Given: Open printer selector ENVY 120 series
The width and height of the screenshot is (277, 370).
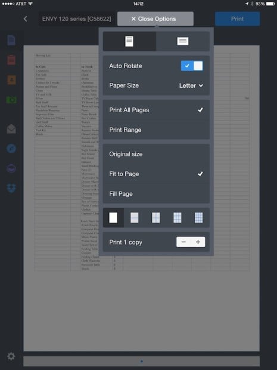Looking at the screenshot, I should coord(77,19).
